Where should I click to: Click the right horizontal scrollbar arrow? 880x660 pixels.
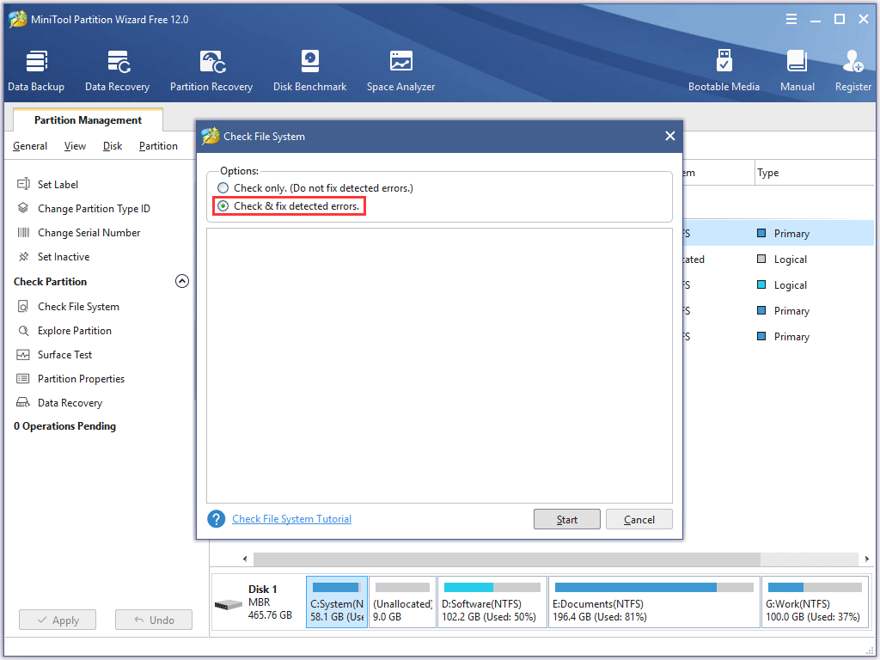866,559
